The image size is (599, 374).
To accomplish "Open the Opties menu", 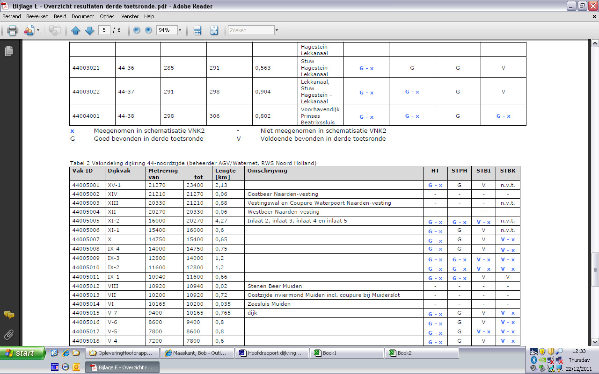I will [107, 16].
